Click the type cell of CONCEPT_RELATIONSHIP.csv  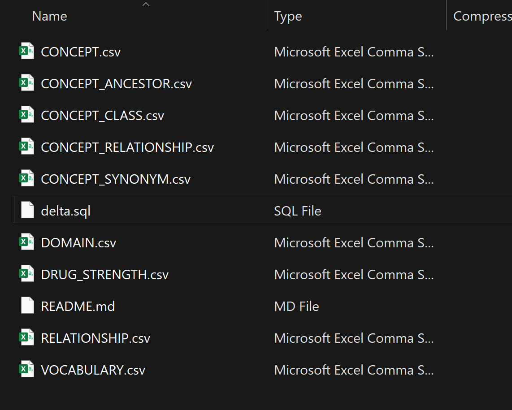[x=354, y=147]
